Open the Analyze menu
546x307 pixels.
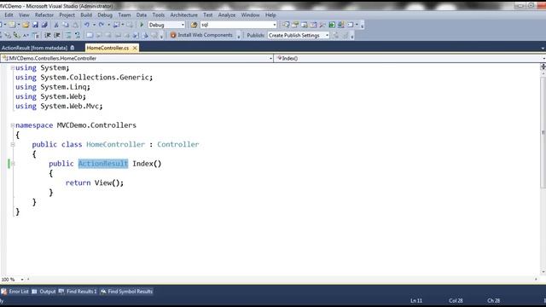click(227, 15)
